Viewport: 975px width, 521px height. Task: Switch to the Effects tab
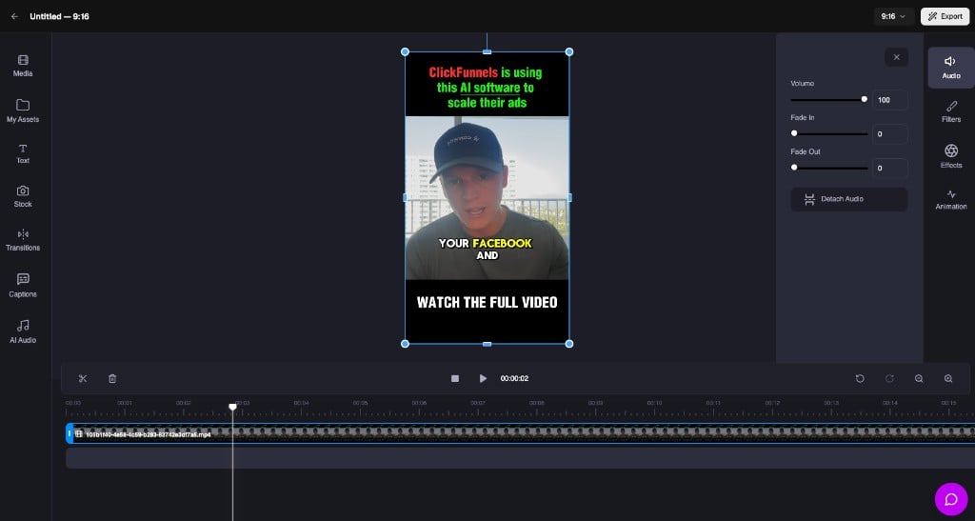pyautogui.click(x=951, y=156)
